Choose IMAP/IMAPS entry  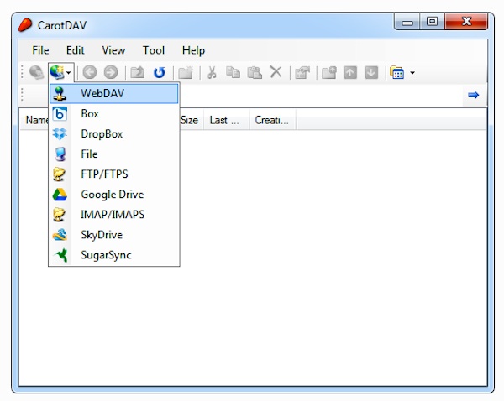113,215
